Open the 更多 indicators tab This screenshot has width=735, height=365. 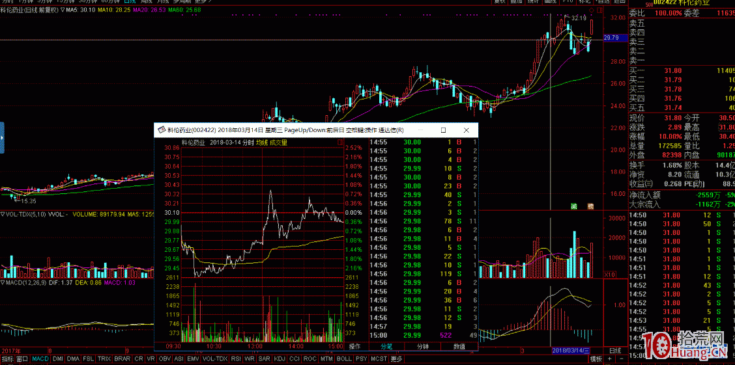click(397, 359)
